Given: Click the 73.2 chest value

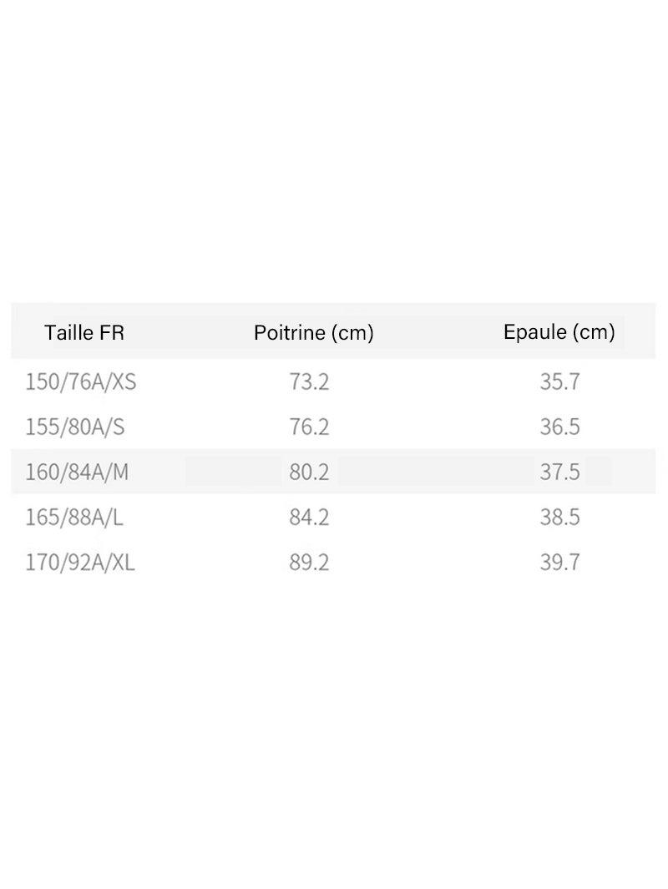Looking at the screenshot, I should click(309, 381).
